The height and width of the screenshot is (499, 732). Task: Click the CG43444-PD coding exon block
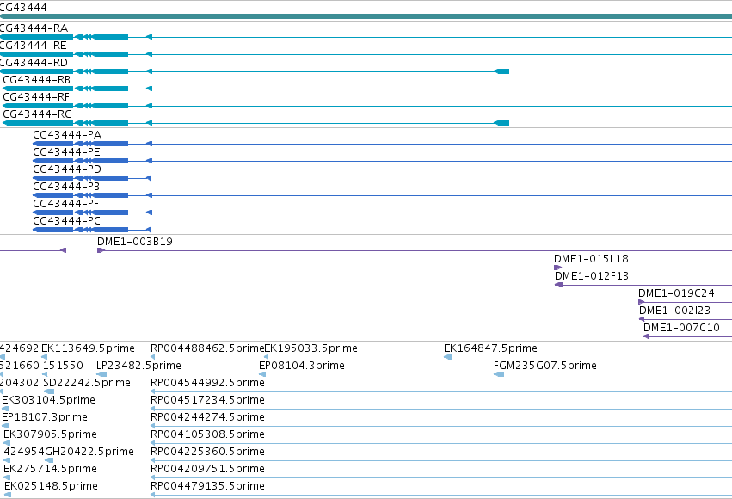[111, 178]
